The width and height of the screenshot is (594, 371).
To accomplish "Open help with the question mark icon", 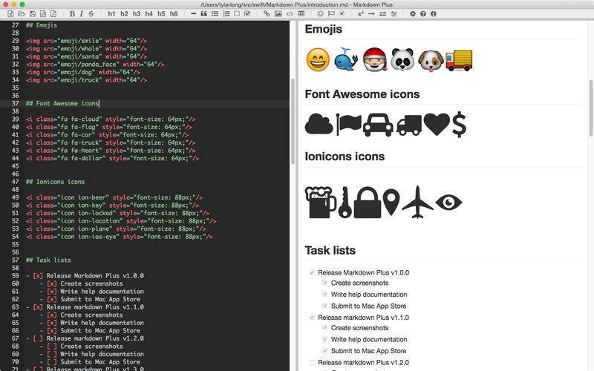I will 423,13.
